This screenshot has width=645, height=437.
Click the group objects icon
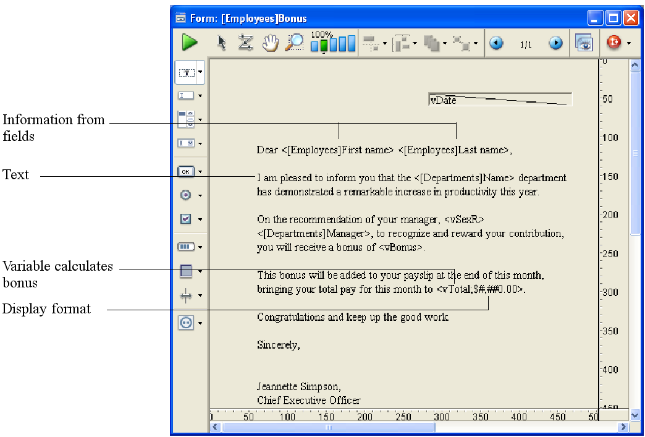[462, 43]
